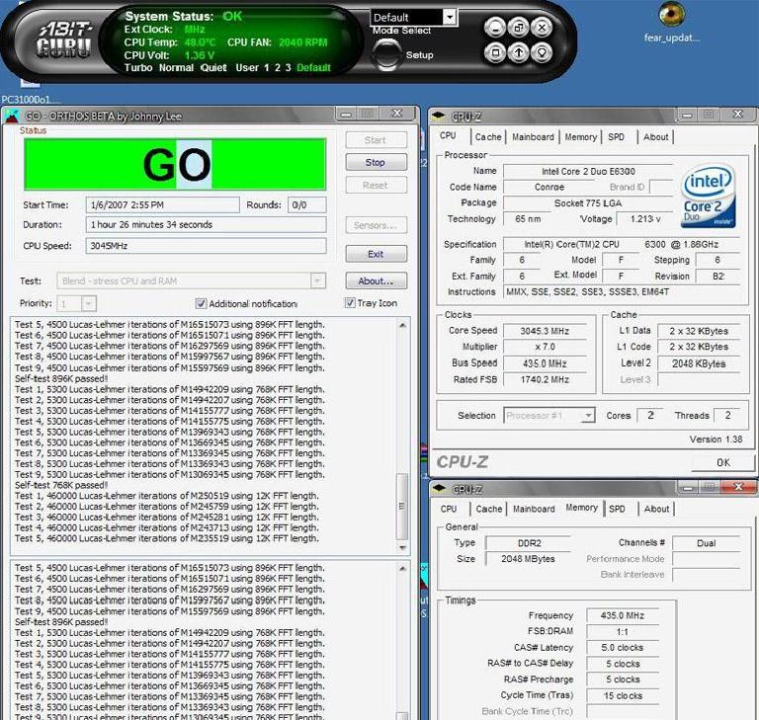Click the lower CPU-Z title bar icon

coord(439,488)
